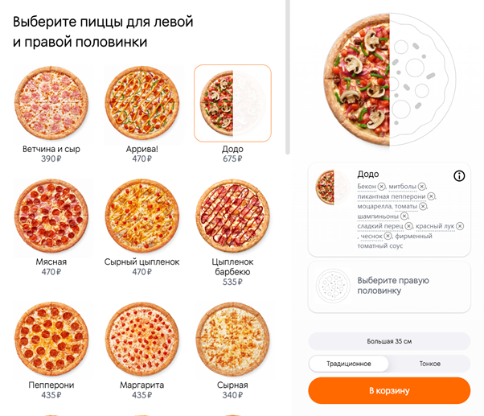Remove Бекон ingredient from Додо half
The height and width of the screenshot is (416, 484).
381,187
